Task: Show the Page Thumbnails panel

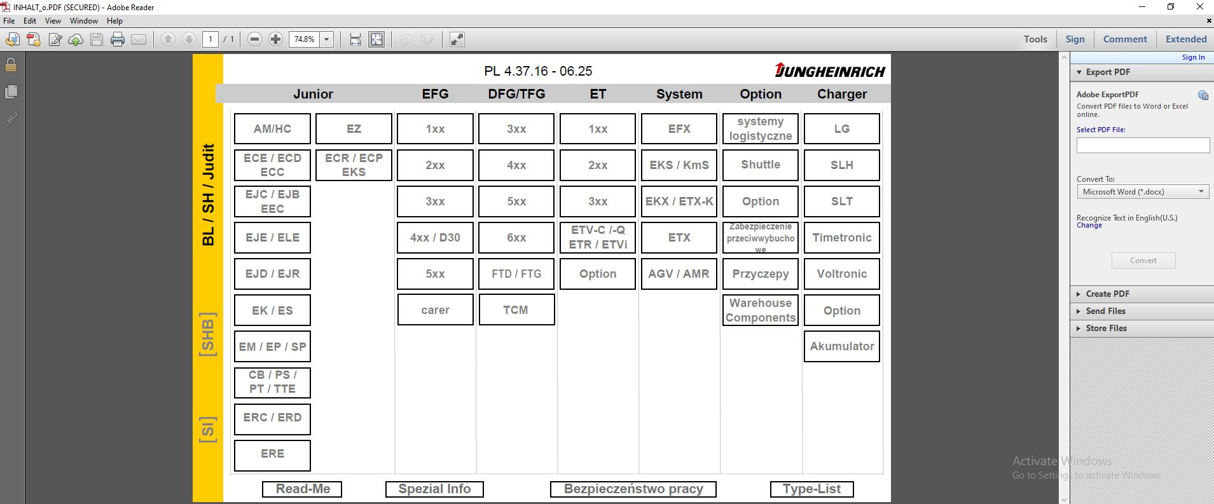Action: pyautogui.click(x=11, y=92)
